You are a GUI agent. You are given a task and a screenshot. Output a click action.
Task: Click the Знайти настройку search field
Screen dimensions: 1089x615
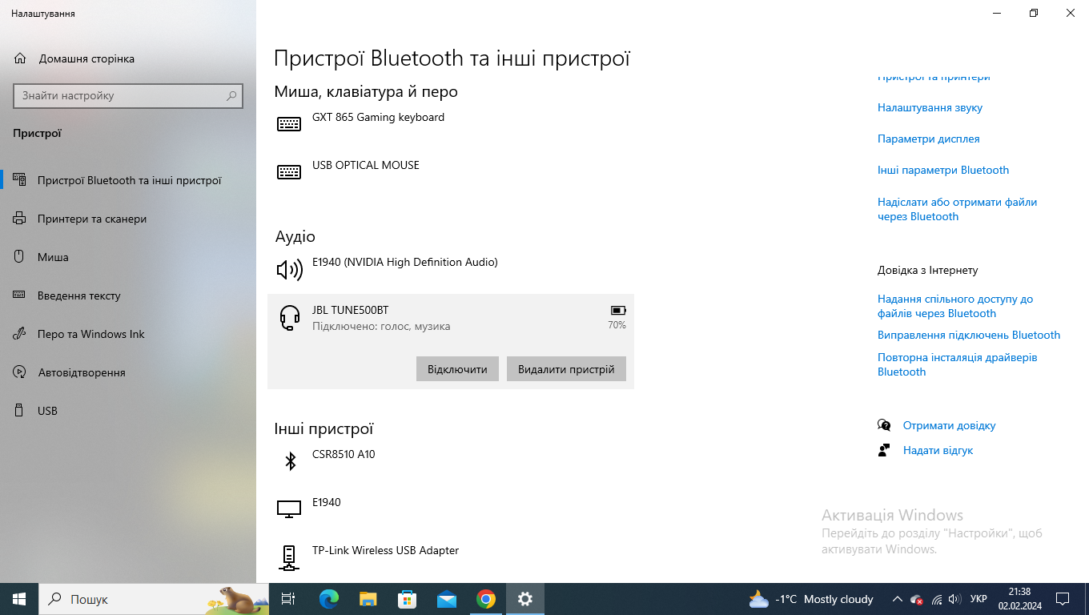pos(120,96)
